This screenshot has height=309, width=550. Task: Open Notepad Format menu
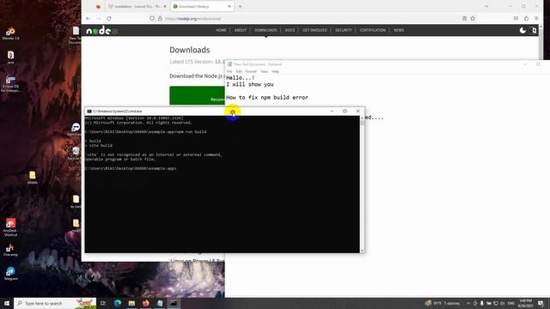coord(251,71)
